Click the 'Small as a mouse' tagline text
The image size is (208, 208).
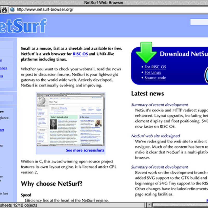71,54
